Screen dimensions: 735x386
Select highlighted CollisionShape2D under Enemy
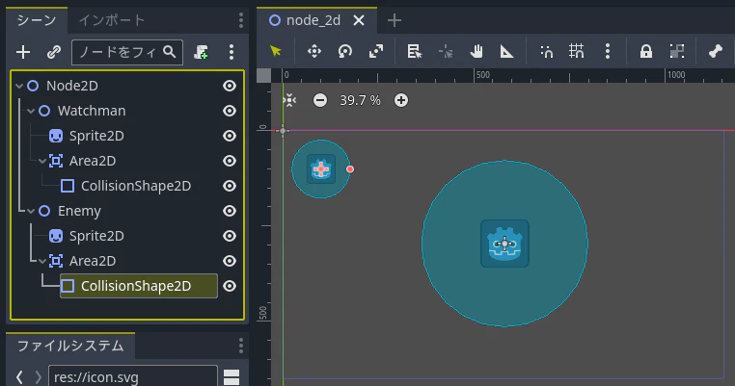(x=139, y=286)
